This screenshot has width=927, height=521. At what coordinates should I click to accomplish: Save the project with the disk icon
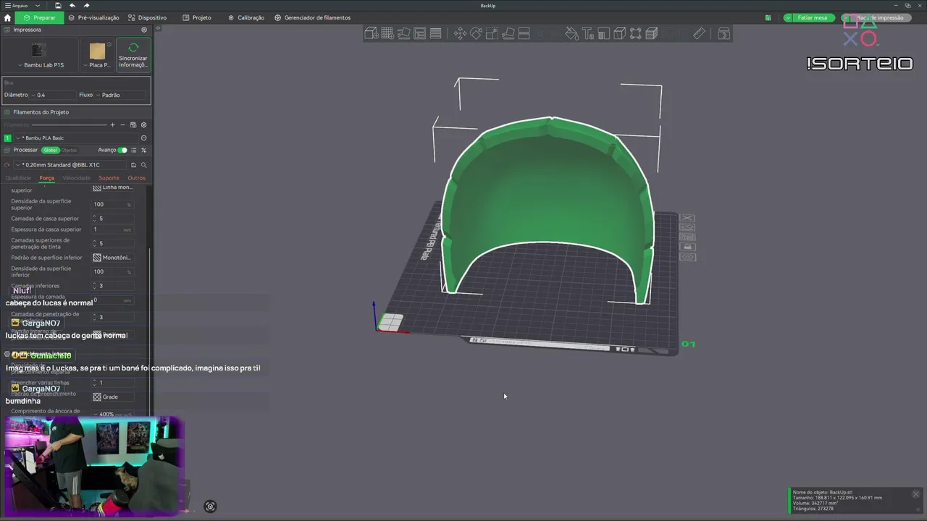point(58,6)
